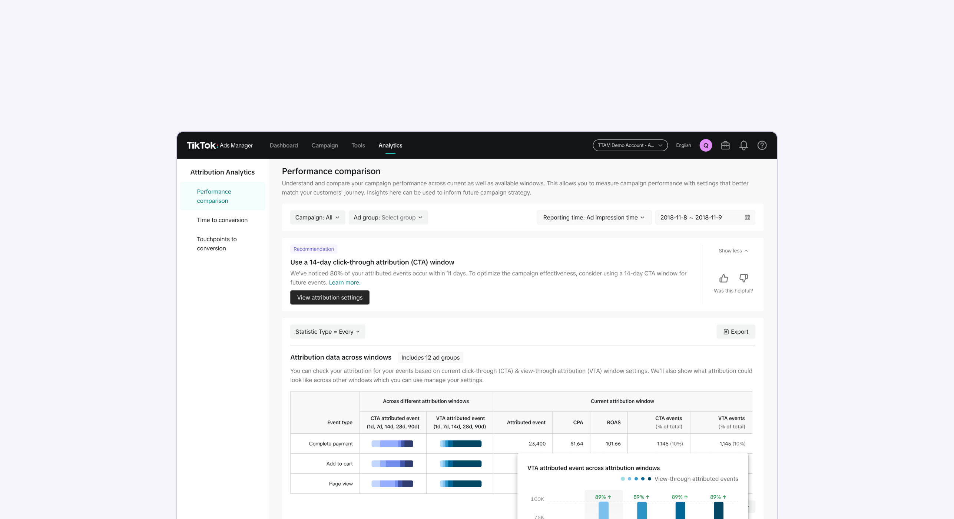This screenshot has width=954, height=519.
Task: Open the calendar date picker icon
Action: click(x=747, y=218)
